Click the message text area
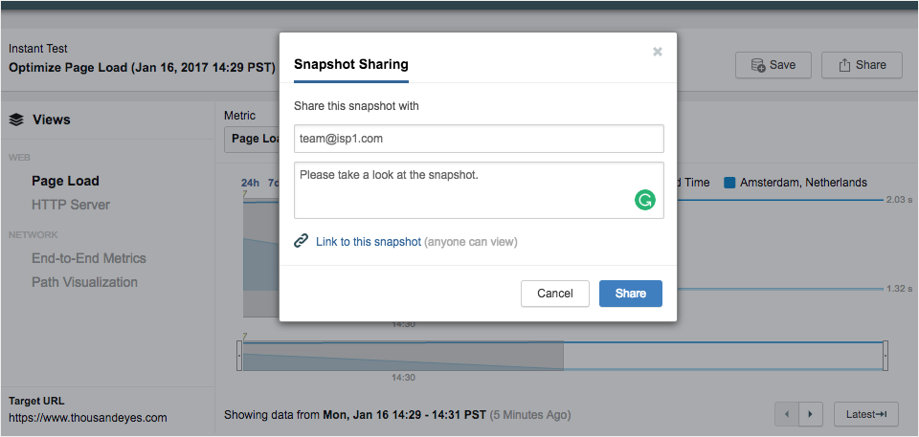 [x=459, y=189]
